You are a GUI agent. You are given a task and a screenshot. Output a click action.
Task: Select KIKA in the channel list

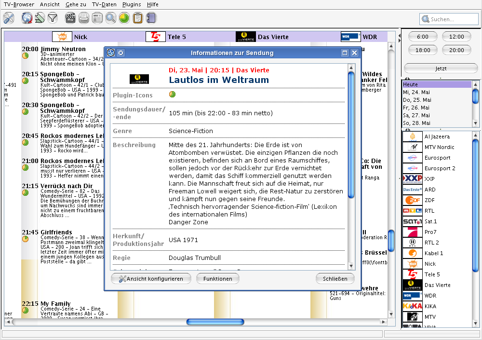[437, 306]
